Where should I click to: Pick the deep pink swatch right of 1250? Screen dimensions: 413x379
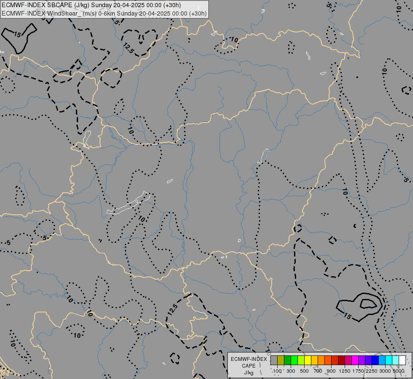pyautogui.click(x=348, y=360)
